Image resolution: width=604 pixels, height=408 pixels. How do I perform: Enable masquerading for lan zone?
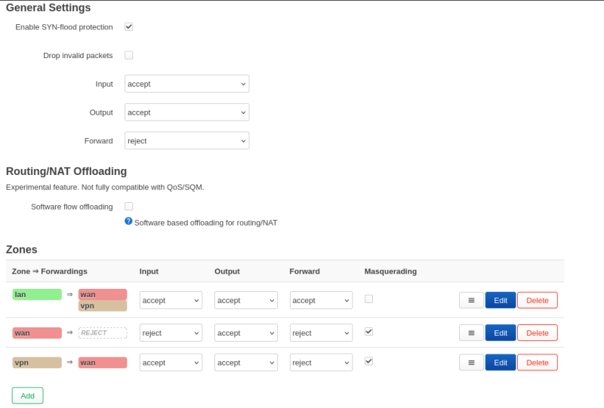[368, 299]
